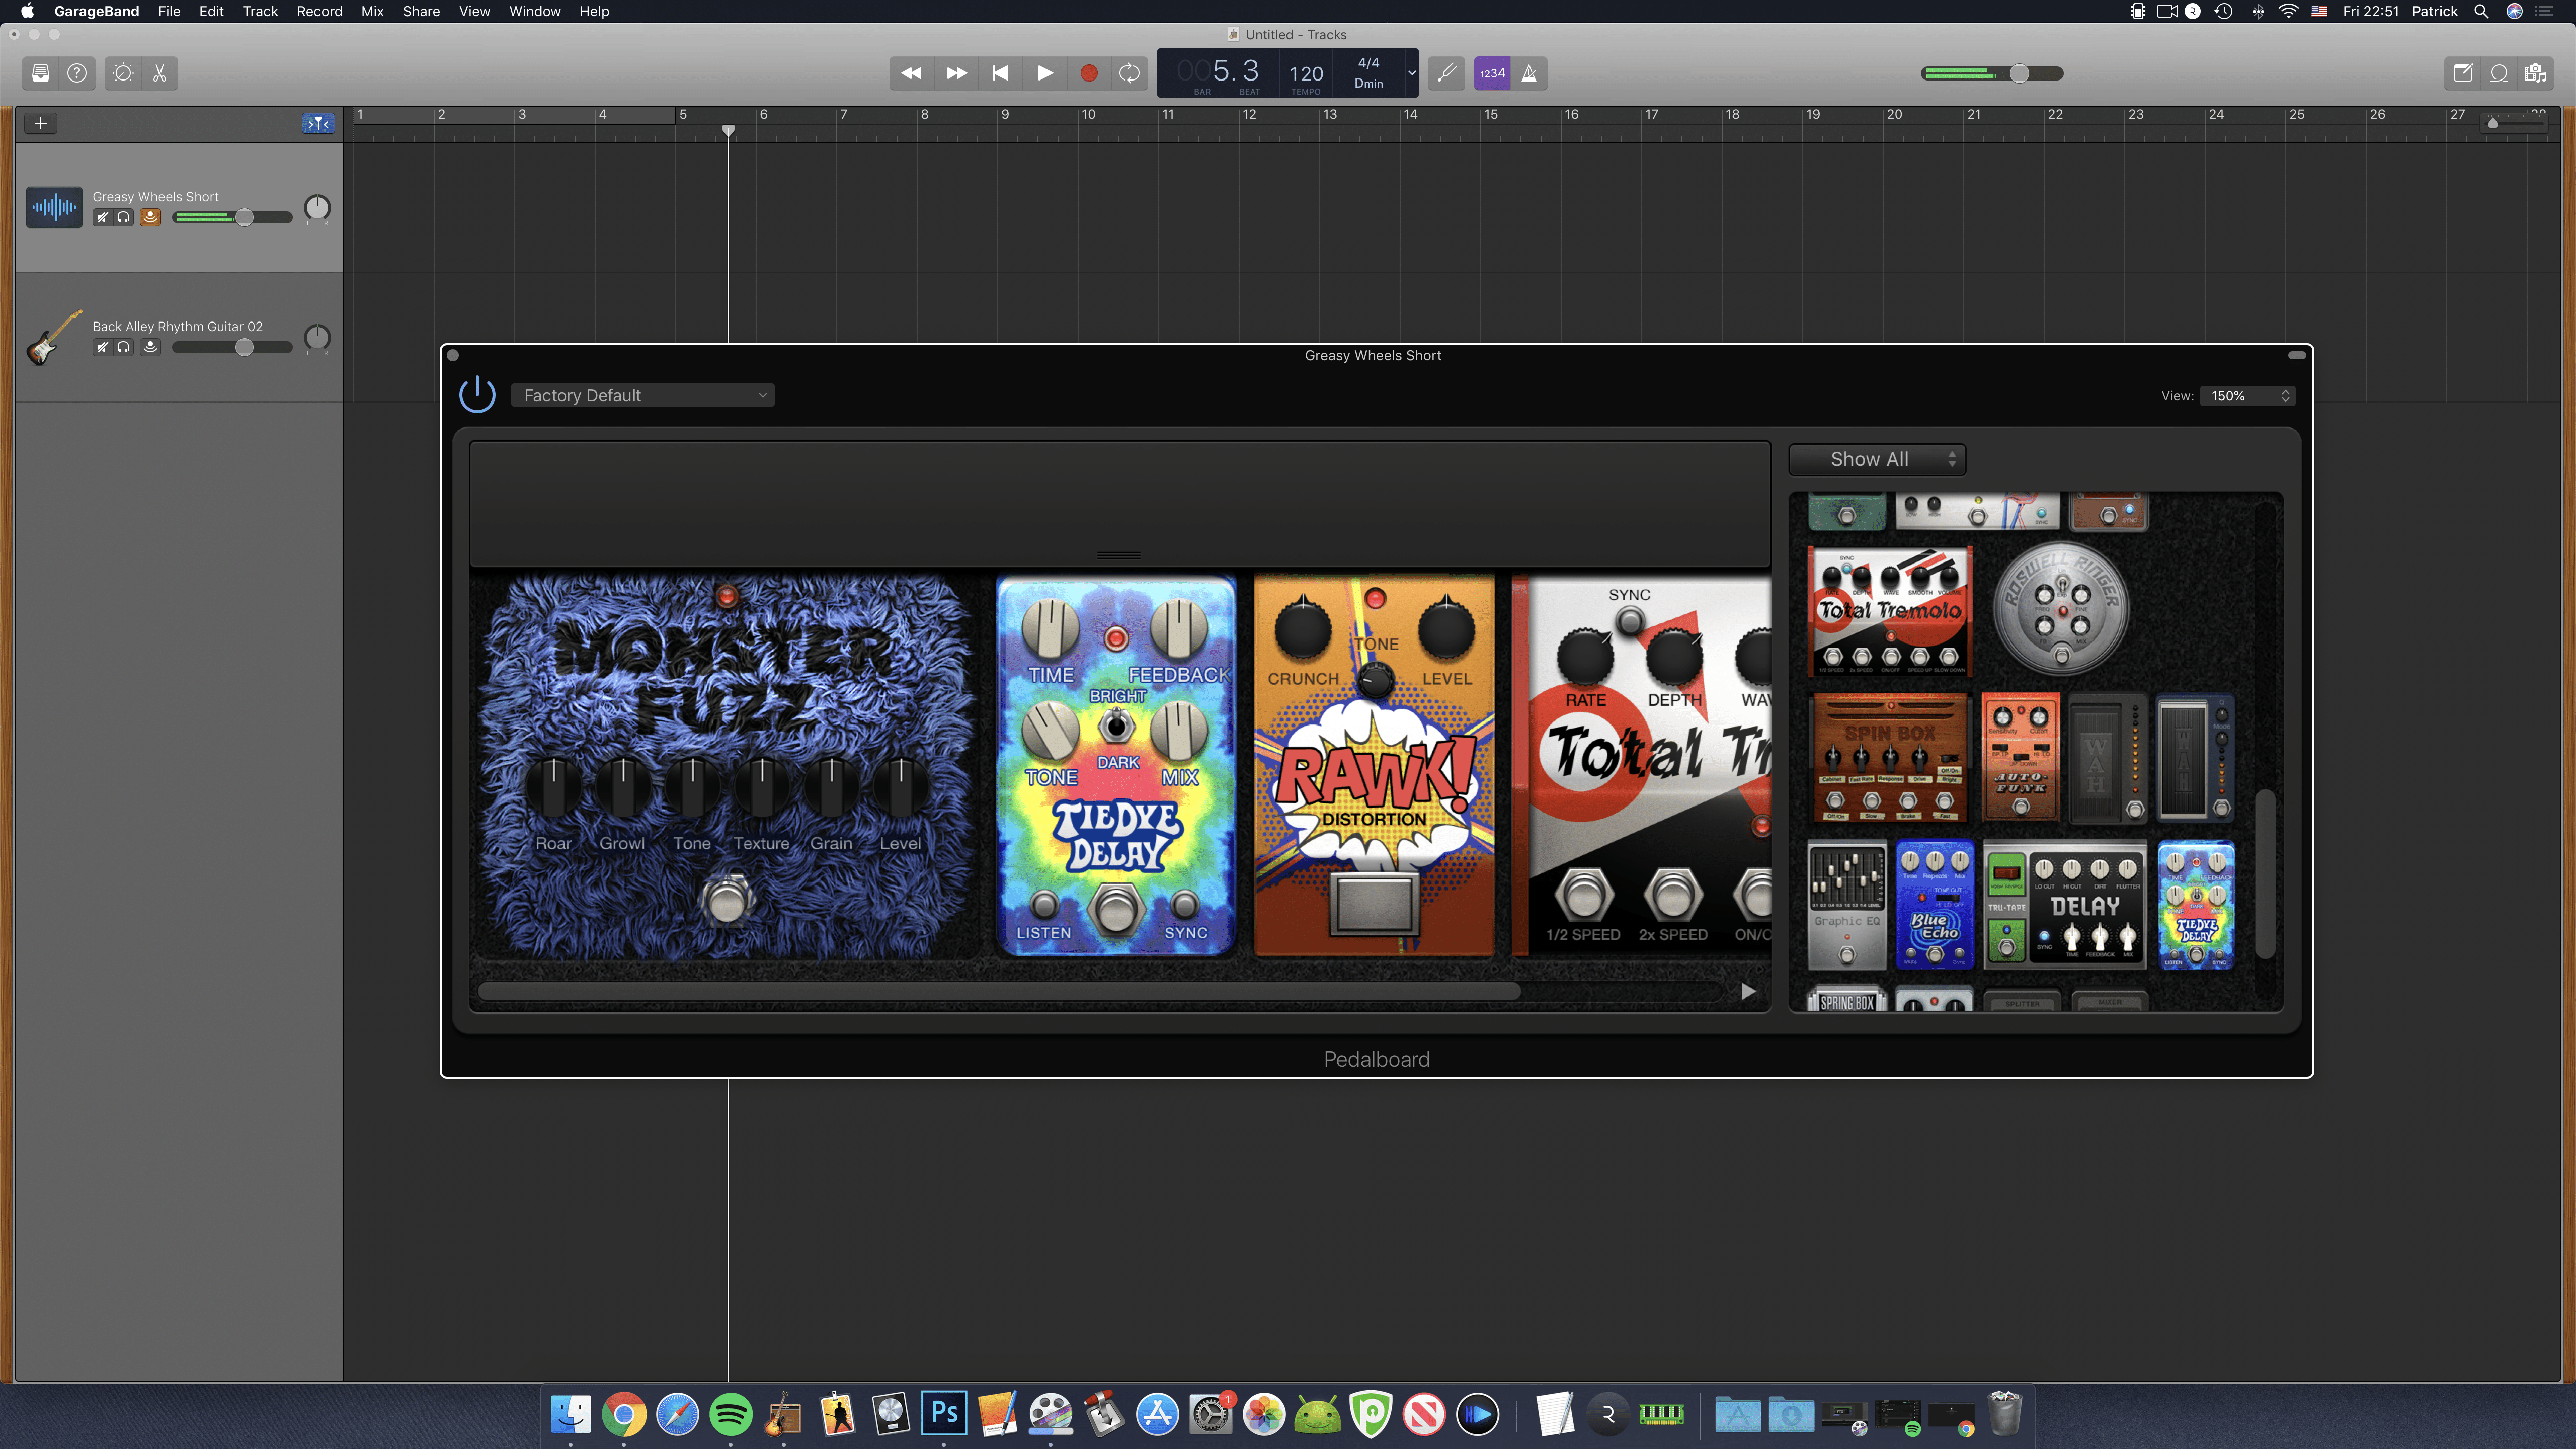Open the Factory Default preset dropdown
This screenshot has height=1449, width=2576.
(x=643, y=395)
